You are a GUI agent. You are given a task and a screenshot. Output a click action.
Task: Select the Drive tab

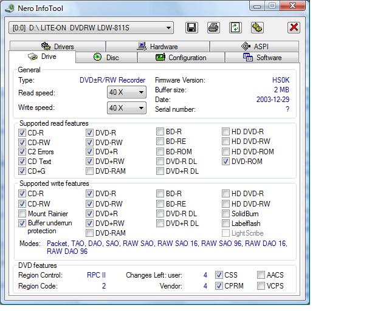[42, 56]
